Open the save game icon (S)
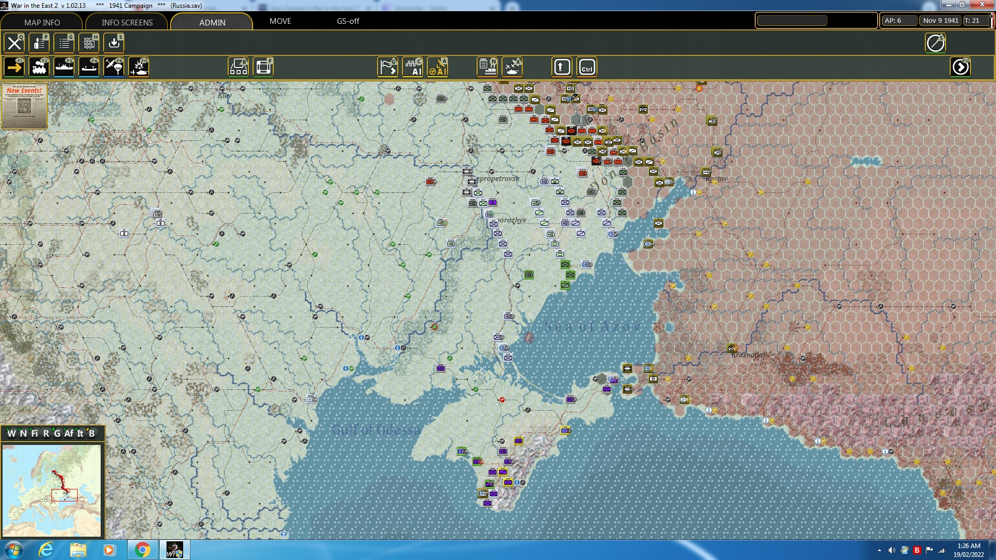 click(114, 43)
